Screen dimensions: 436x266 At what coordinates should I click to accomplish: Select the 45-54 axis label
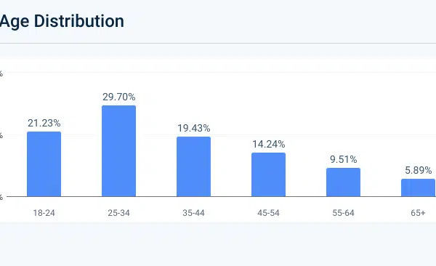268,213
